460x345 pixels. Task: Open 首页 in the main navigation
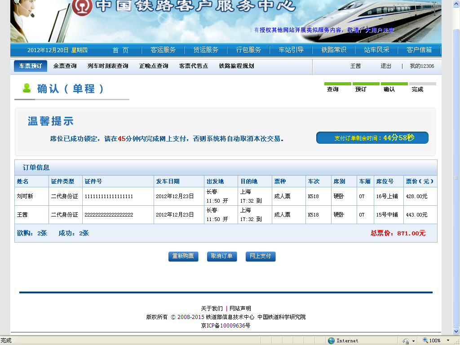(x=120, y=50)
